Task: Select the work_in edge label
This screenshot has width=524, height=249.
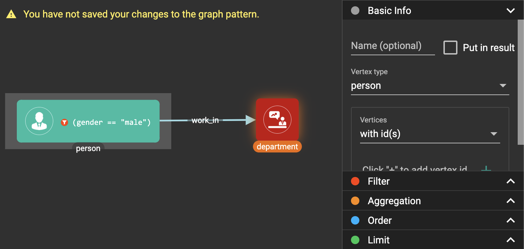Action: pos(205,120)
